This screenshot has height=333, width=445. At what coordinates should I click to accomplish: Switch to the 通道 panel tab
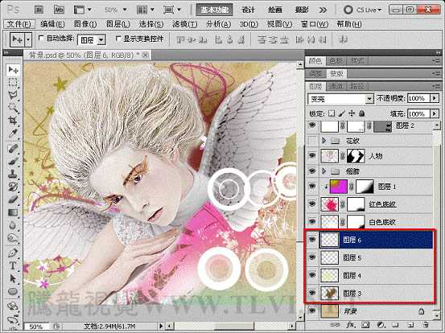336,86
